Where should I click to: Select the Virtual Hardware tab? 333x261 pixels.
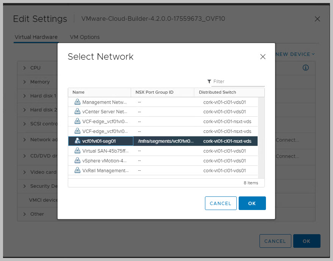36,37
